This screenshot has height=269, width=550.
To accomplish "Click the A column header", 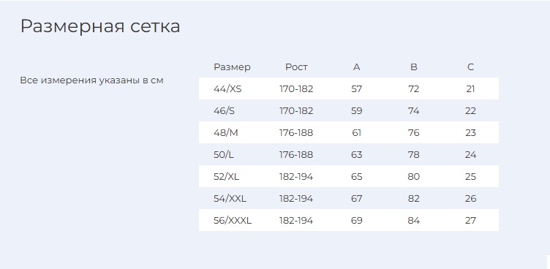I will click(356, 67).
